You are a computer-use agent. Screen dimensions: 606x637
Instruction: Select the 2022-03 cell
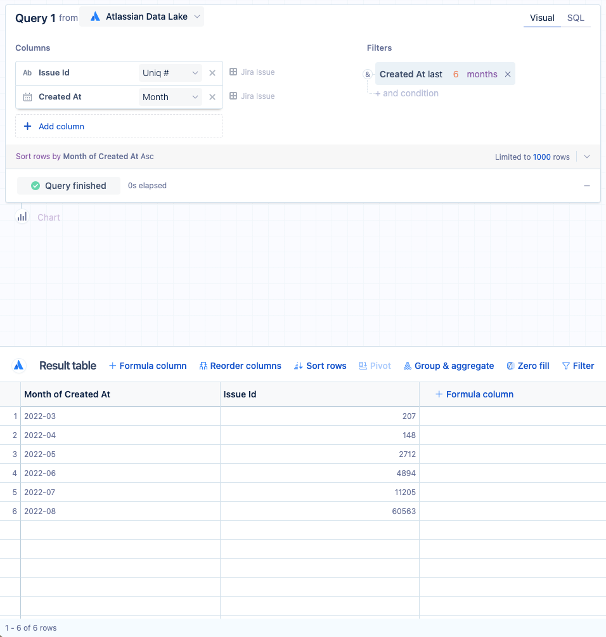[x=120, y=416]
